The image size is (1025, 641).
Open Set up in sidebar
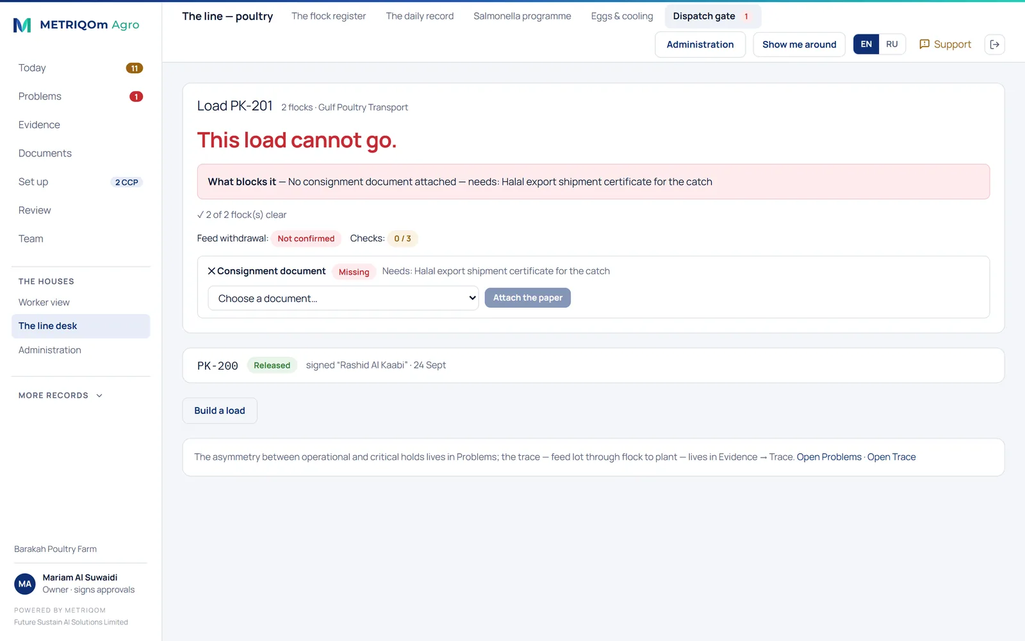coord(81,182)
